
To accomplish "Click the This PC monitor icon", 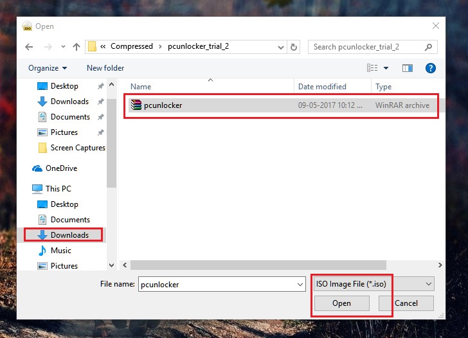I will [x=37, y=189].
